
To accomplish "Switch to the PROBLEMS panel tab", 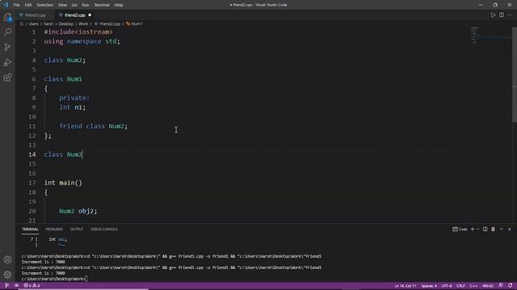I will coord(54,229).
